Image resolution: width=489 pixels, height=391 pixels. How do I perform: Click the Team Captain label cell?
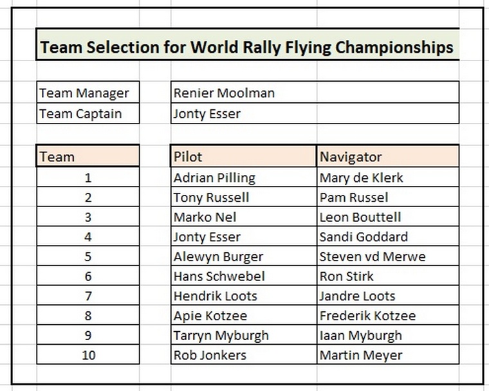(x=88, y=113)
